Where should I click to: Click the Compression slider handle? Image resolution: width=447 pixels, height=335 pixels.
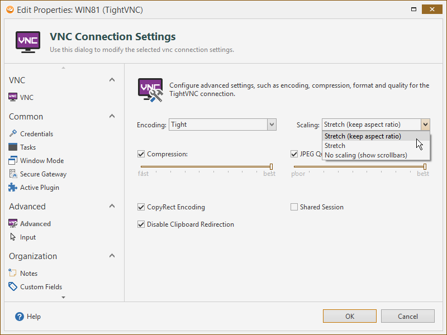(x=271, y=166)
